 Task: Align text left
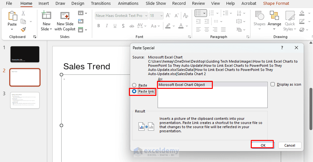(198, 30)
